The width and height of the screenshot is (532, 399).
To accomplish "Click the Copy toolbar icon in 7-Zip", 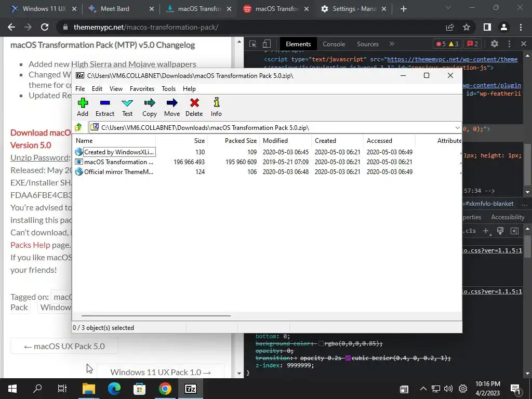I will pyautogui.click(x=150, y=107).
